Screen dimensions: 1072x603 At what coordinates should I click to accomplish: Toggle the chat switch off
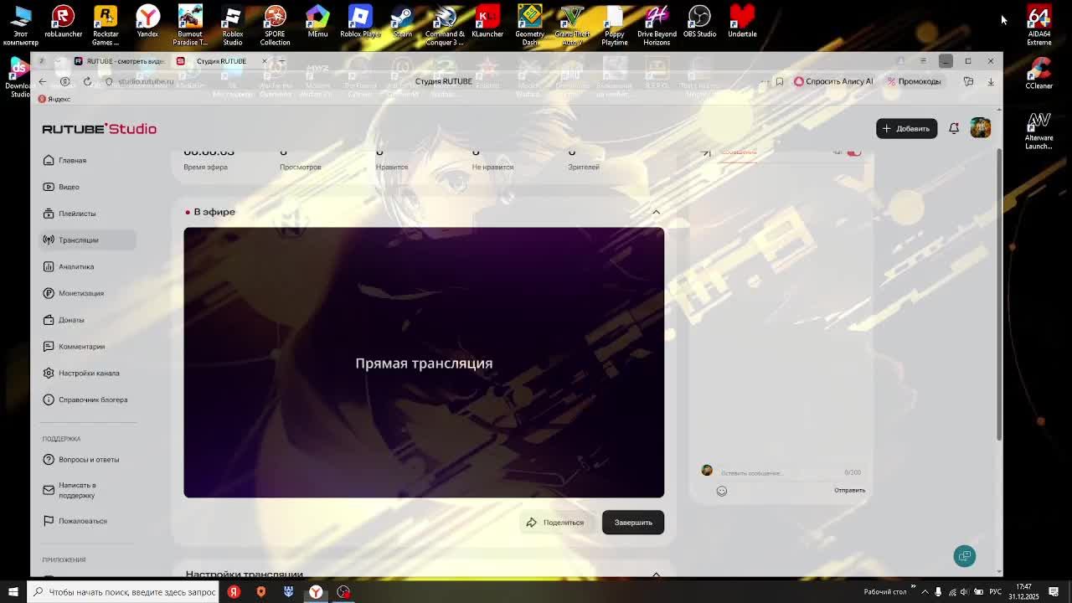click(853, 152)
